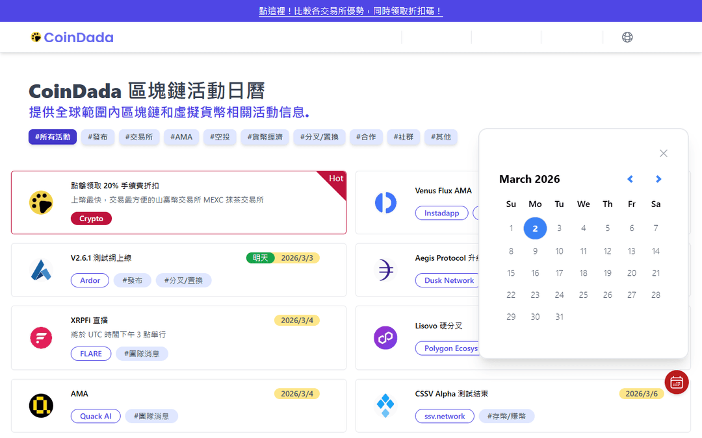Screen dimensions: 702x438
Task: Close the calendar popup
Action: (664, 153)
